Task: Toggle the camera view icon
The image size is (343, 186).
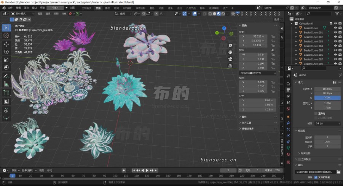Action: pyautogui.click(x=230, y=59)
